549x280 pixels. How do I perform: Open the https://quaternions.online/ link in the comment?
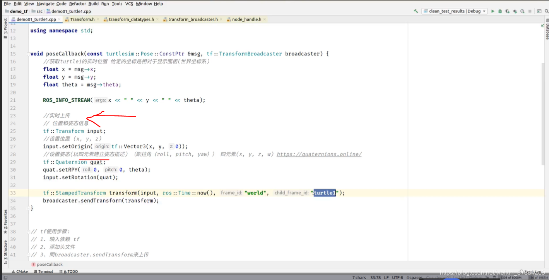[x=319, y=154]
